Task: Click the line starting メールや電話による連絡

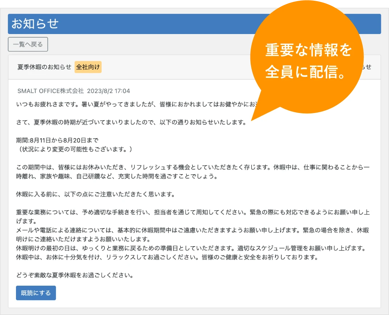Action: tap(193, 230)
